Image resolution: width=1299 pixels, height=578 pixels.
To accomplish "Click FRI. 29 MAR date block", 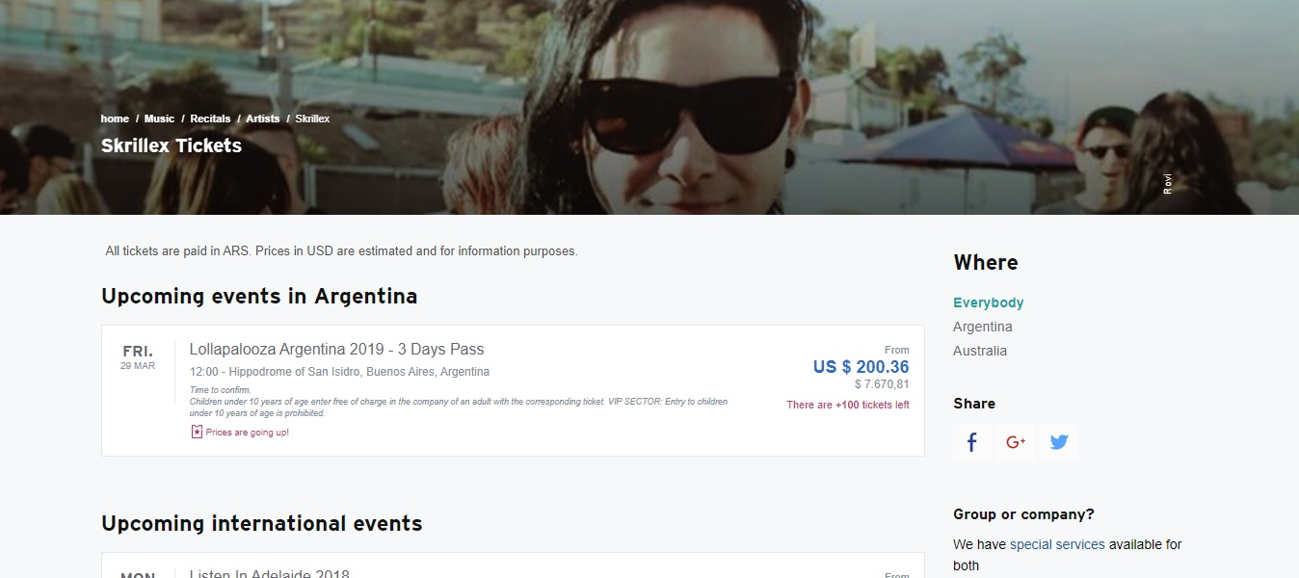I will [x=138, y=356].
